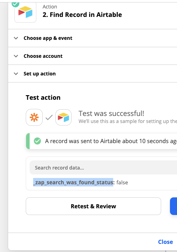The height and width of the screenshot is (252, 177).
Task: Click the record sent to Airtable banner
Action: (x=102, y=141)
